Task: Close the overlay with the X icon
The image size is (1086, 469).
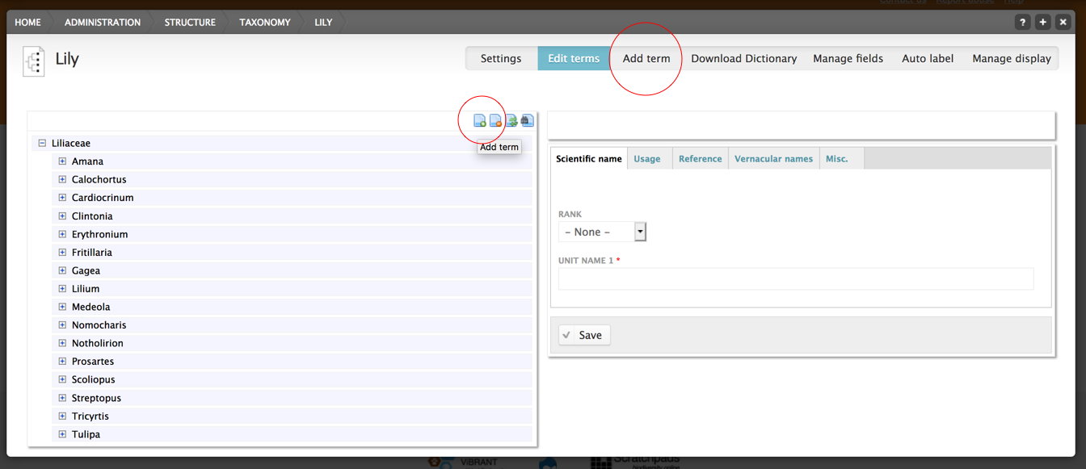Action: pyautogui.click(x=1063, y=23)
